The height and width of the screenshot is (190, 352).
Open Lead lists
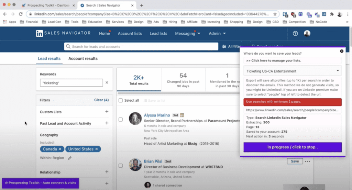tap(158, 33)
